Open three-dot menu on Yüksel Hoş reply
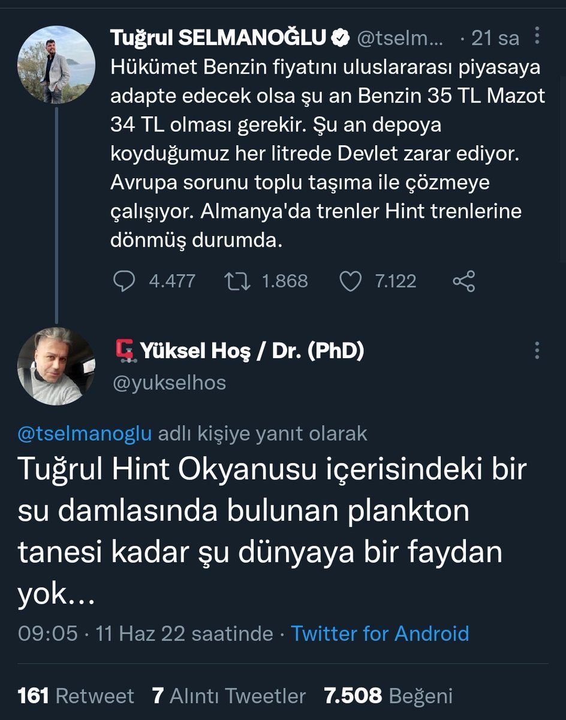 point(537,351)
